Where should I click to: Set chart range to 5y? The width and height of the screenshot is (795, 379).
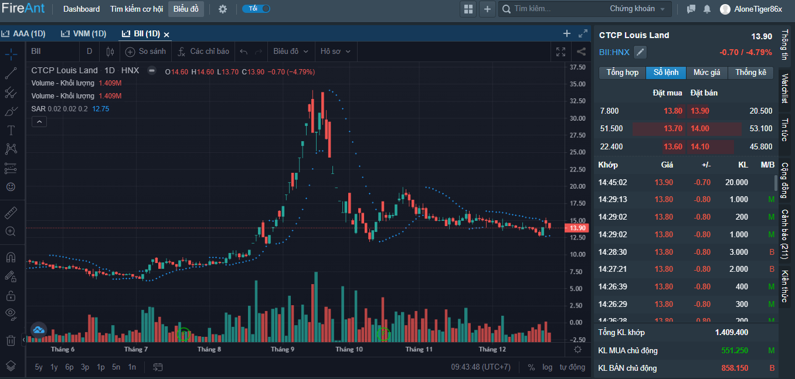(x=39, y=367)
